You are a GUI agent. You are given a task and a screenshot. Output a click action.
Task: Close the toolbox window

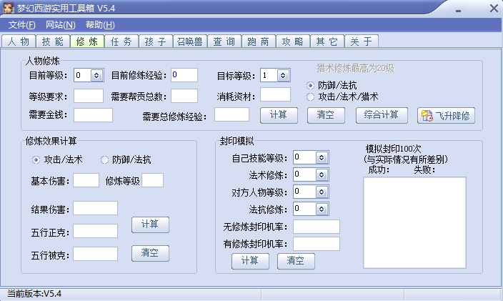point(494,9)
